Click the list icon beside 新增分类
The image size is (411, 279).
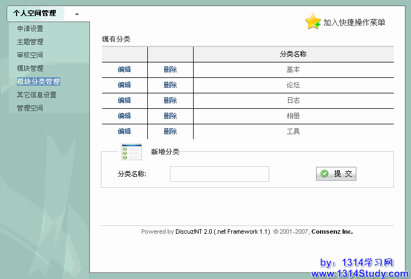(131, 151)
